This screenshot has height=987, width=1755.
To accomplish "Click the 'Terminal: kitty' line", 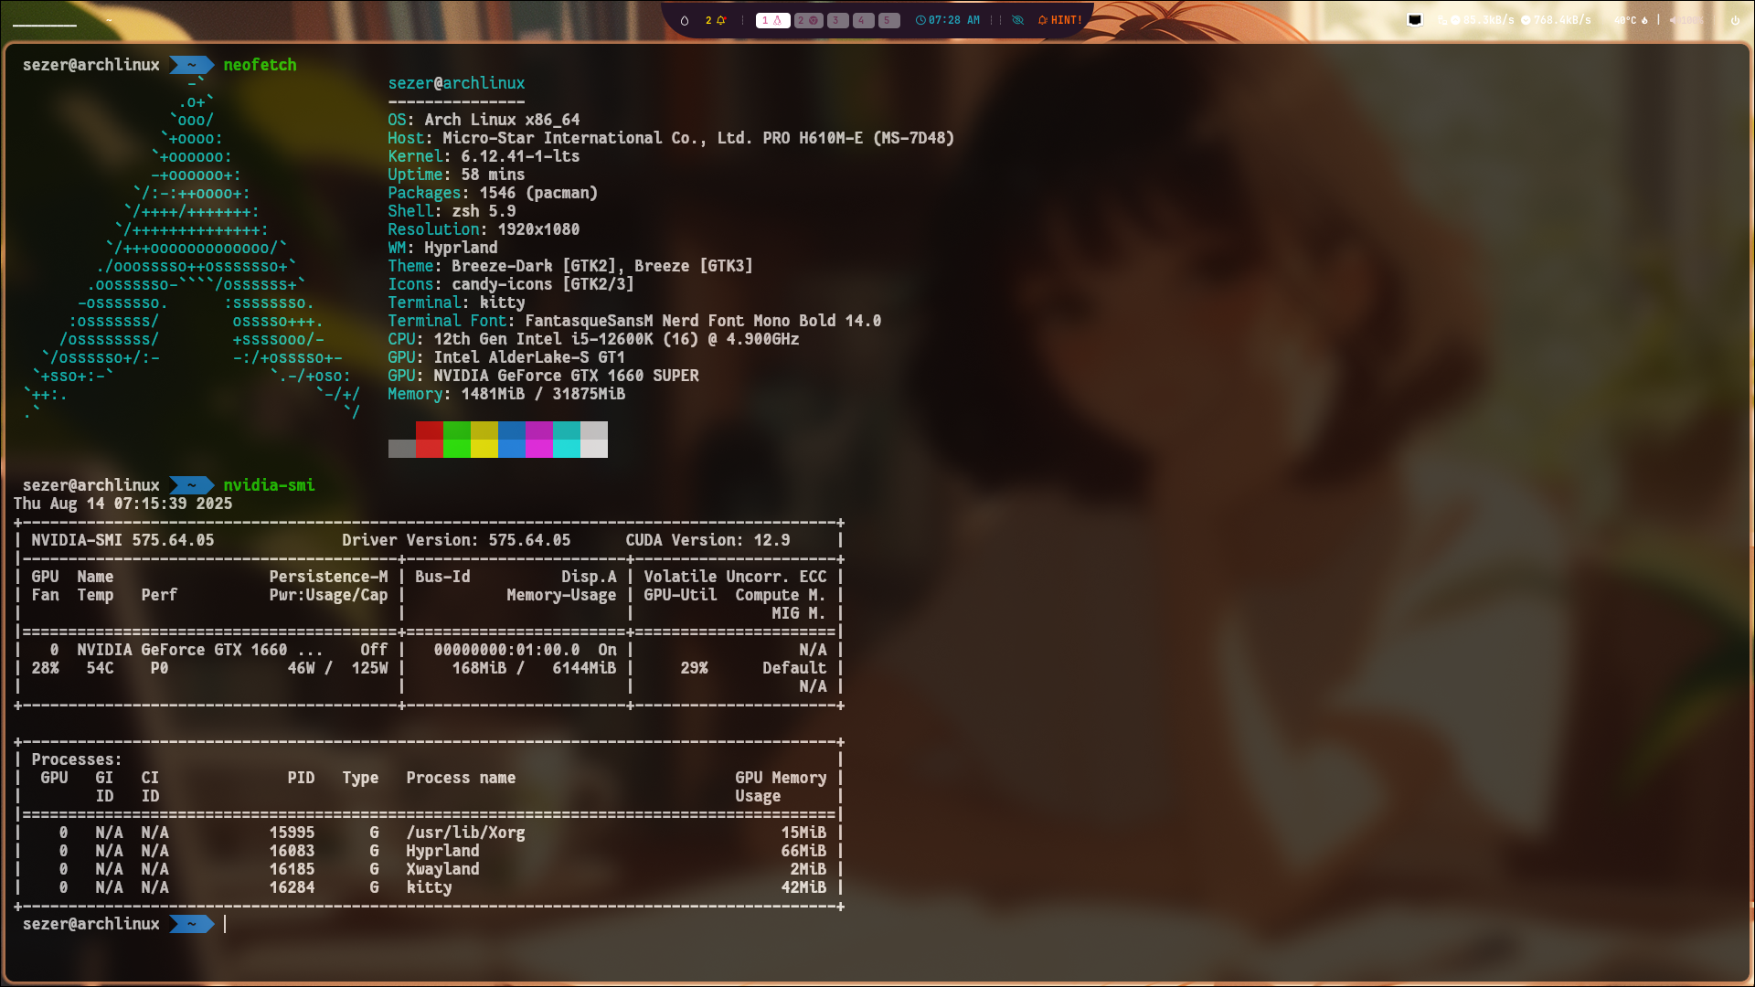I will click(x=456, y=302).
